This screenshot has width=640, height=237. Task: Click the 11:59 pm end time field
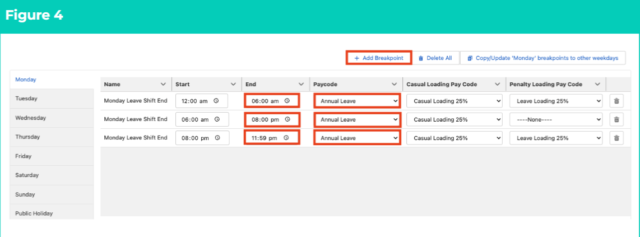pos(272,138)
